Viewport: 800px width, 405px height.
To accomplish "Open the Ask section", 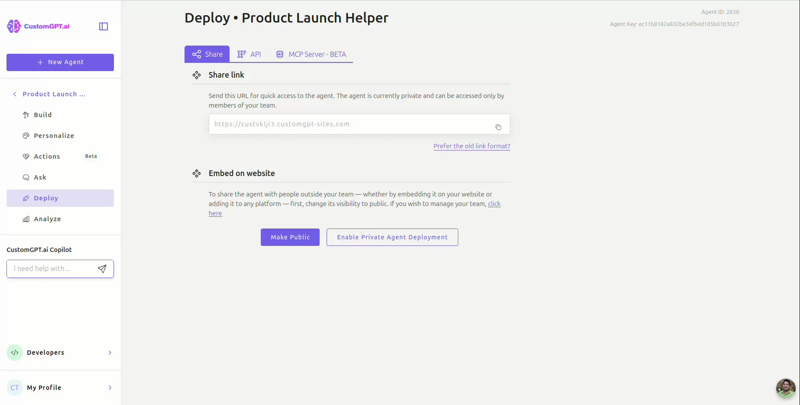I will coord(60,177).
